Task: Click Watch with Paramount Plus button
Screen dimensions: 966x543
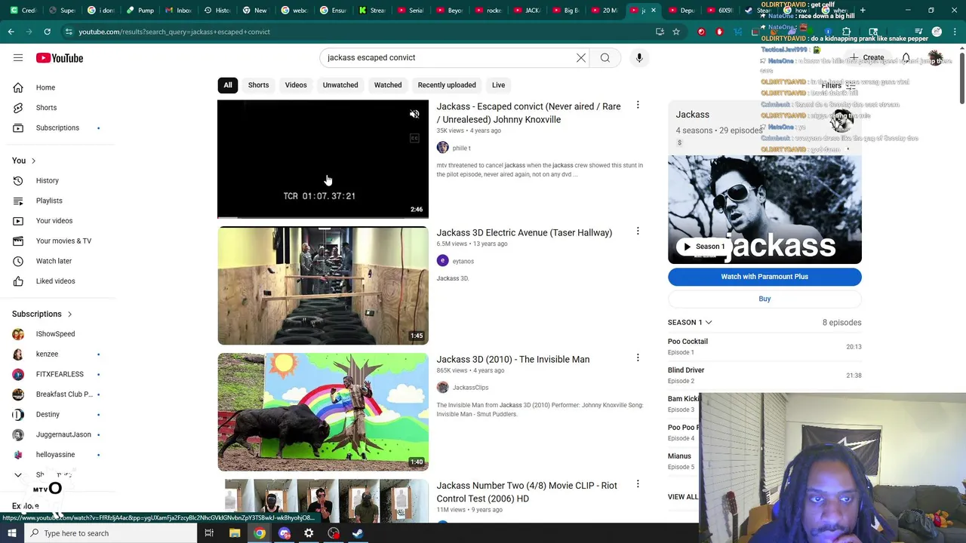Action: point(764,277)
